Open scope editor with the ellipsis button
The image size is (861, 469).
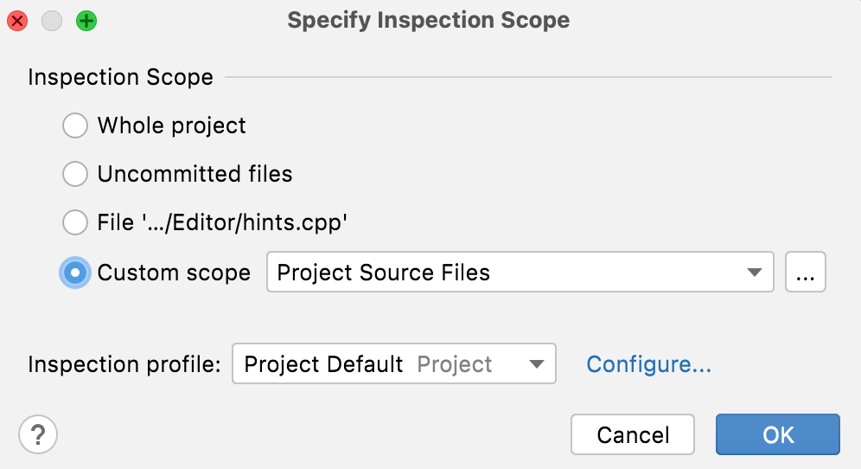coord(806,273)
